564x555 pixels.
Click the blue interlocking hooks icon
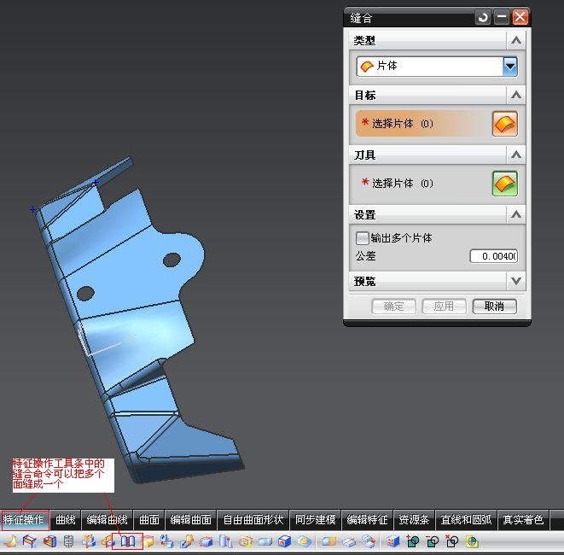point(167,541)
